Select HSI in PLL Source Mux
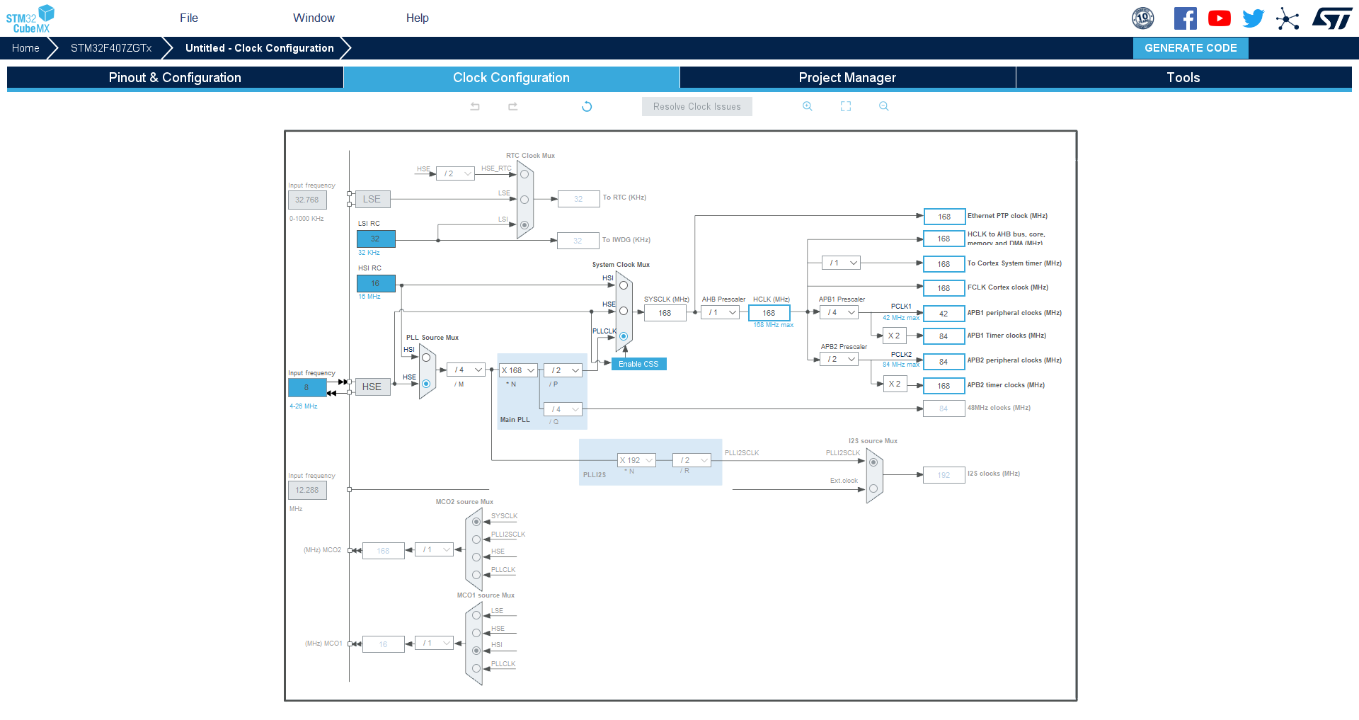 pyautogui.click(x=426, y=358)
